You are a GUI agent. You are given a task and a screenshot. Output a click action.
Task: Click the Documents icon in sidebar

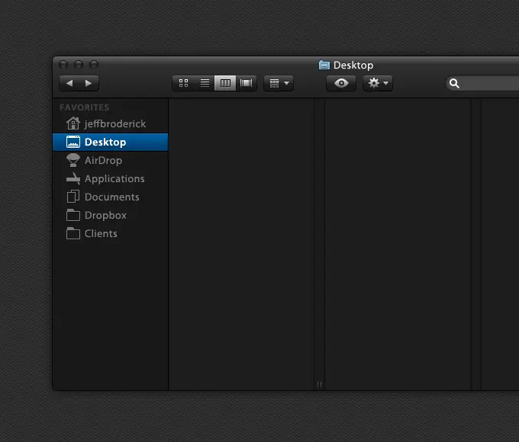(x=73, y=197)
